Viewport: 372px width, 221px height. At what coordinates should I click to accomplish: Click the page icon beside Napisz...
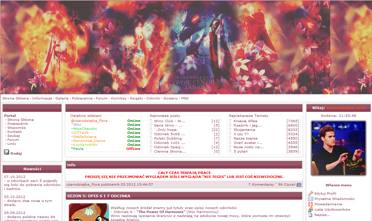[x=310, y=215]
